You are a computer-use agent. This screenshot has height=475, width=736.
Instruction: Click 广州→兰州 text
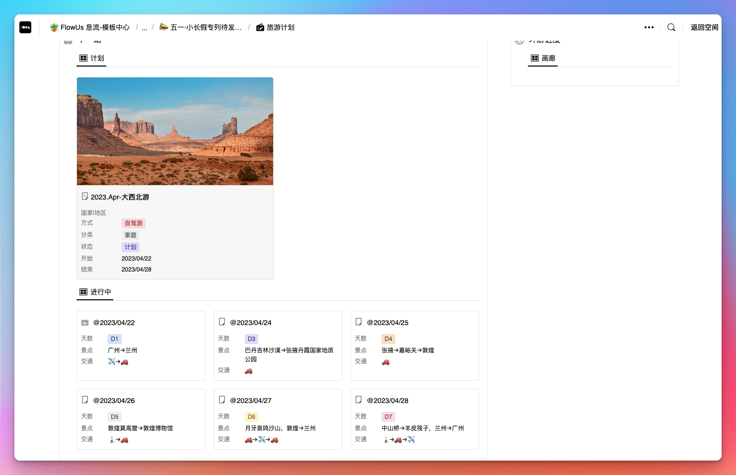[x=122, y=350]
